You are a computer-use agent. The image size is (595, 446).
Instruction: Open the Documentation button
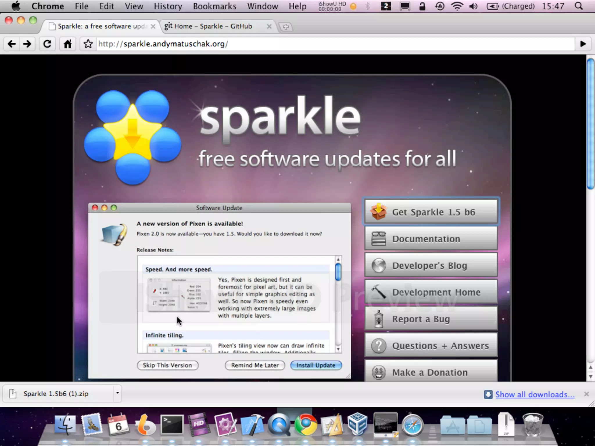coord(431,239)
